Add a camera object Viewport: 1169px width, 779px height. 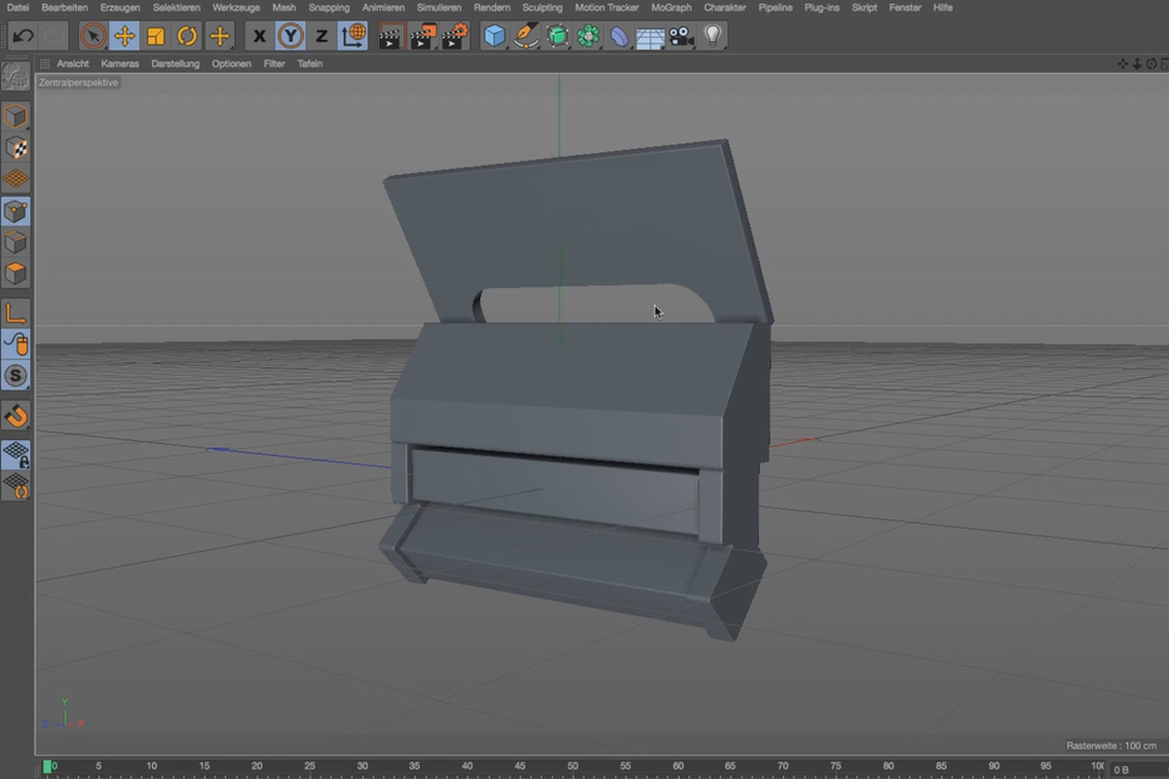(681, 37)
